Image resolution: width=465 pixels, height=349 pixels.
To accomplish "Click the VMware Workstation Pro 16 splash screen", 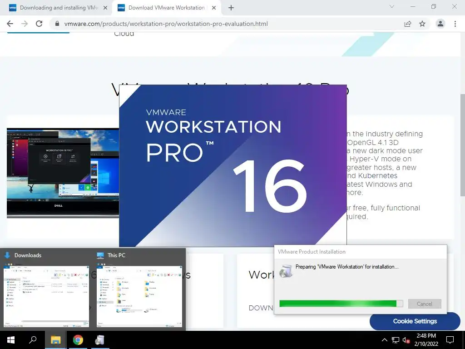I will [233, 165].
